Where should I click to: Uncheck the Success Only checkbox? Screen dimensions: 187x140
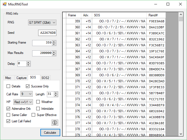pos(28,86)
